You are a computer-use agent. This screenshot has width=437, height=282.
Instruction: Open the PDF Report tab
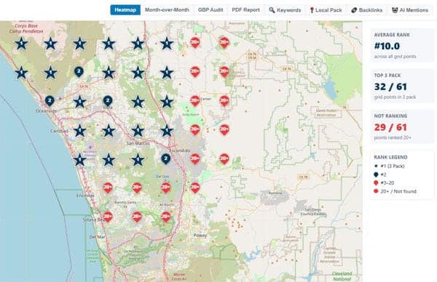tap(246, 10)
